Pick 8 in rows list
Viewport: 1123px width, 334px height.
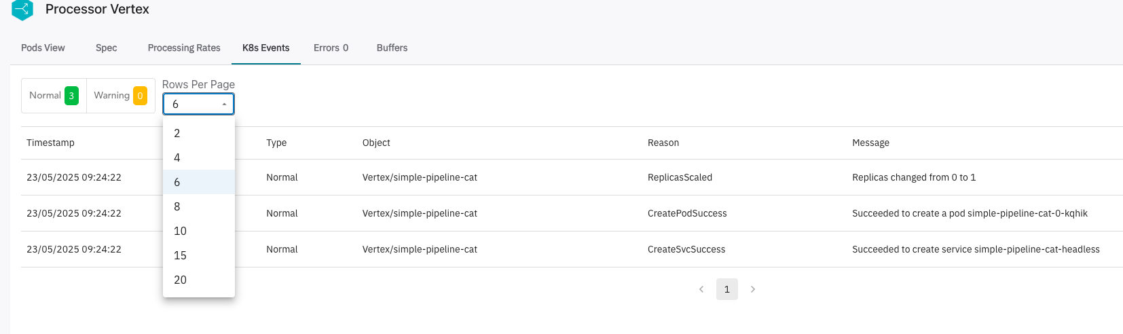pos(199,206)
